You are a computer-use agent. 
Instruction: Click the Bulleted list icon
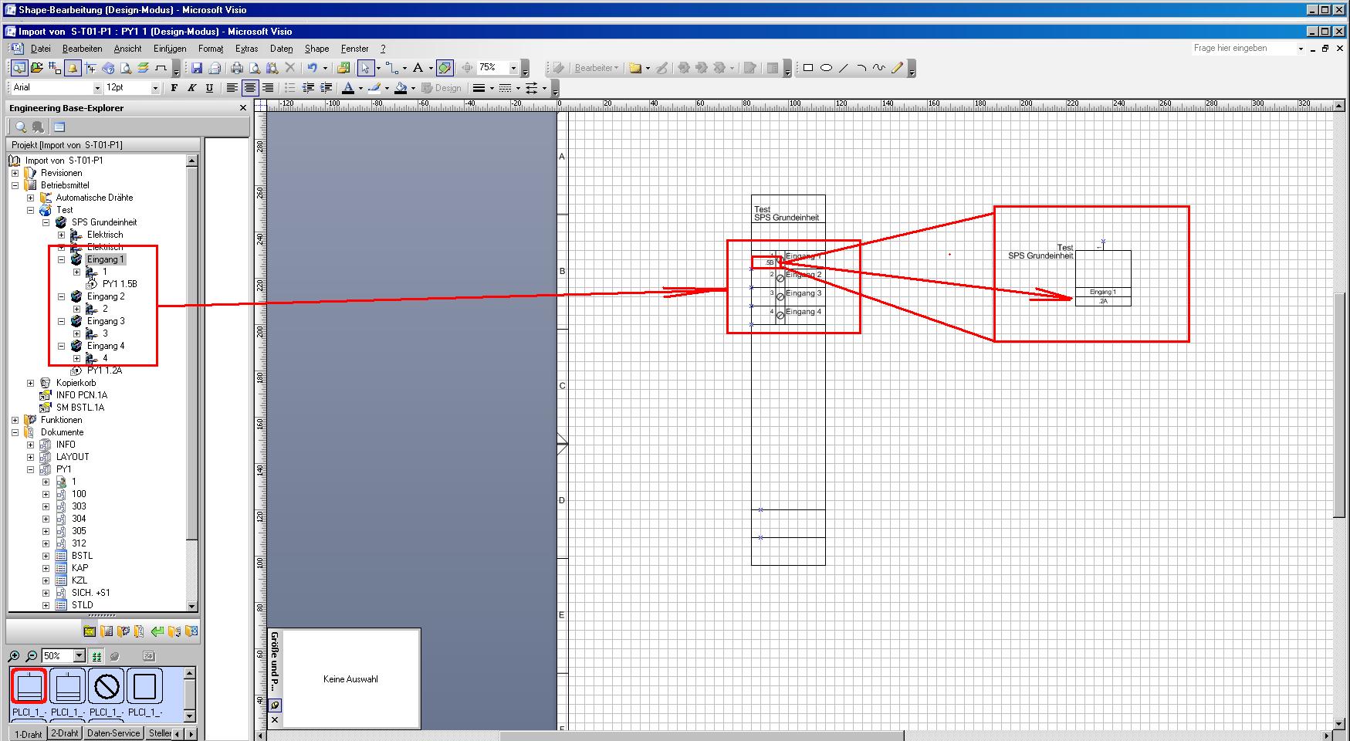(290, 88)
